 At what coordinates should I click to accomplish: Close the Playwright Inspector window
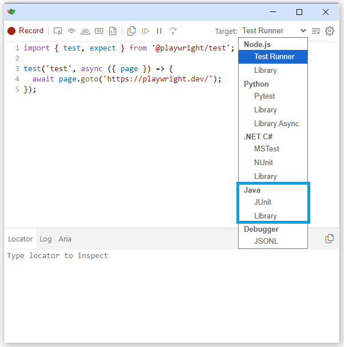(326, 12)
